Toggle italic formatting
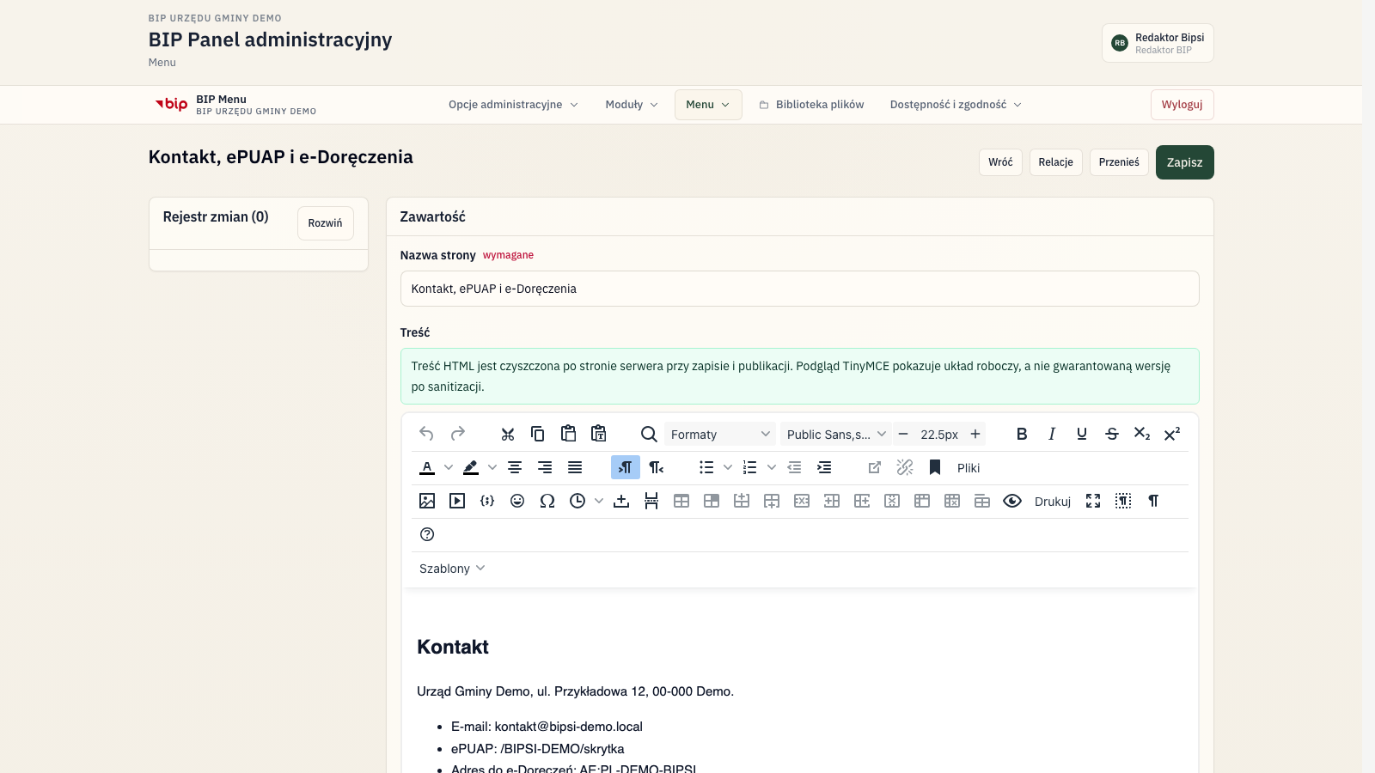Image resolution: width=1375 pixels, height=773 pixels. pos(1052,434)
